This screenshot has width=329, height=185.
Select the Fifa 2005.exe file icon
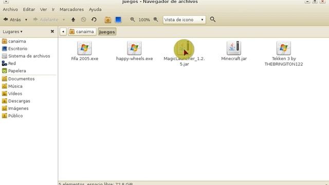click(84, 48)
